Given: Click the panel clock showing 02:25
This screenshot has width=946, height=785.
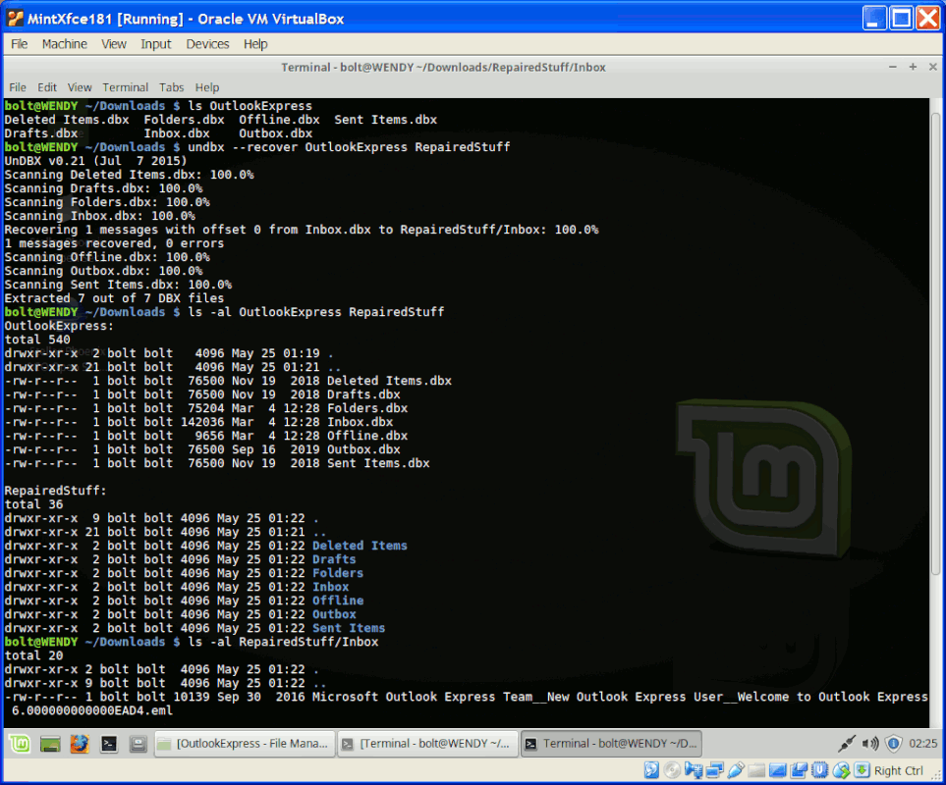Looking at the screenshot, I should coord(923,744).
